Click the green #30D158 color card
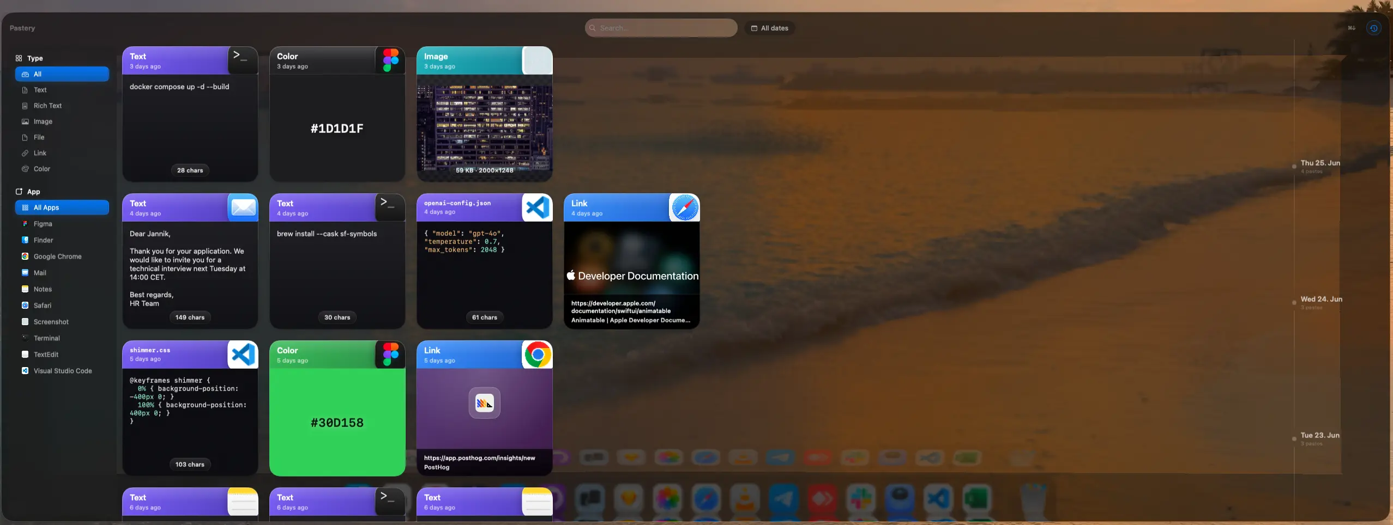Image resolution: width=1393 pixels, height=525 pixels. [337, 422]
